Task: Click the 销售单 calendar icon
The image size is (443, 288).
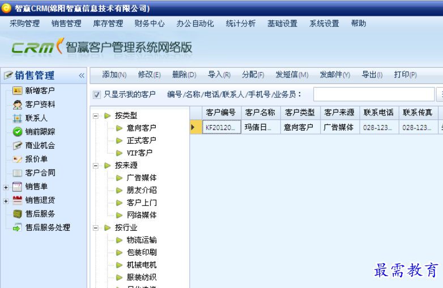Action: (17, 187)
